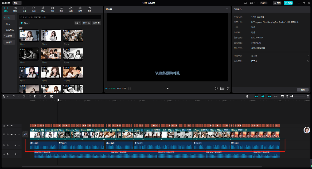Toggle visibility eye on the text track
The image size is (312, 169).
point(12,126)
